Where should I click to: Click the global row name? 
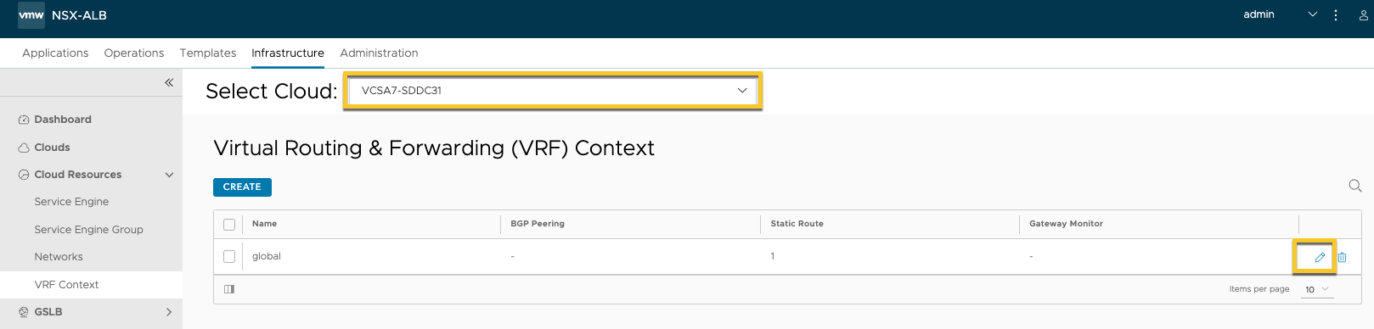click(x=267, y=256)
